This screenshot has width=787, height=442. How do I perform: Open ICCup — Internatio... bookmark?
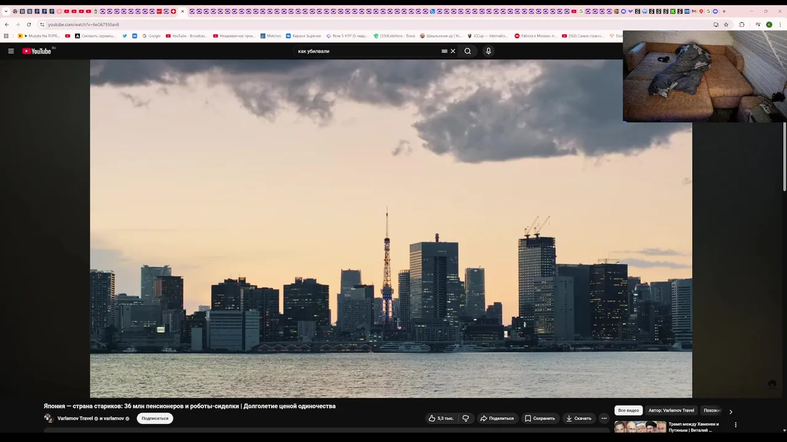(x=488, y=36)
